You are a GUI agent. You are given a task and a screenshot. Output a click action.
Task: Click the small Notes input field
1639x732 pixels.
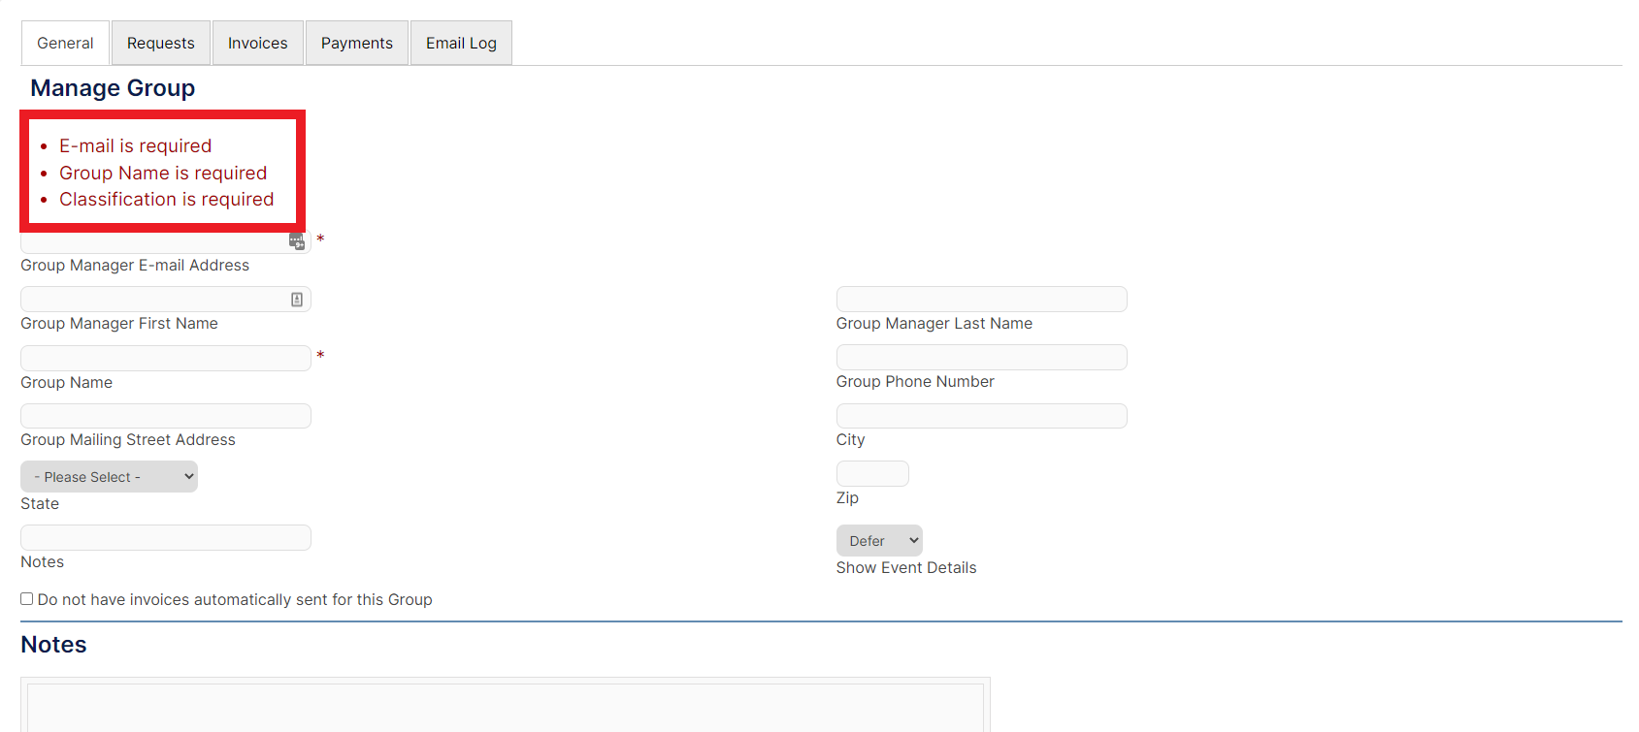(x=166, y=537)
